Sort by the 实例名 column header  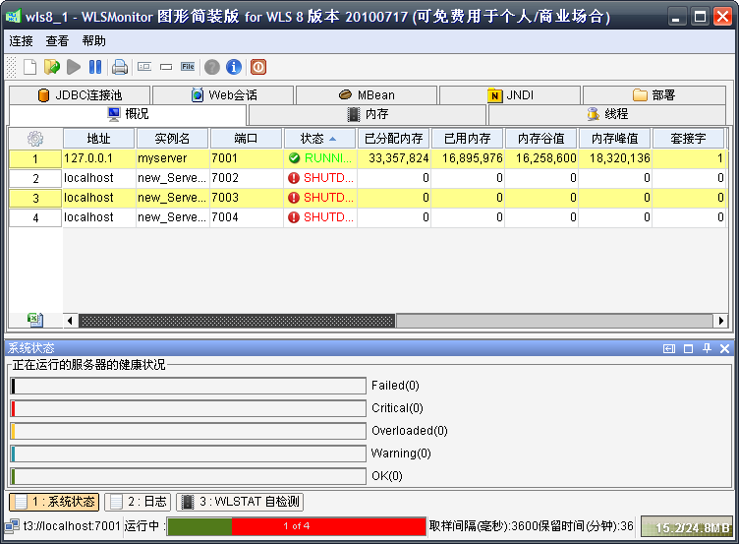click(x=172, y=139)
